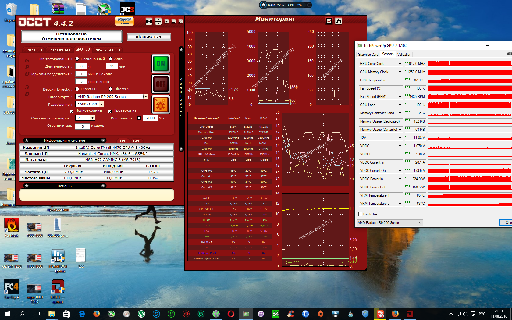
Task: Open Fan Speed (RPM) sensor dropdown
Action: coord(400,97)
